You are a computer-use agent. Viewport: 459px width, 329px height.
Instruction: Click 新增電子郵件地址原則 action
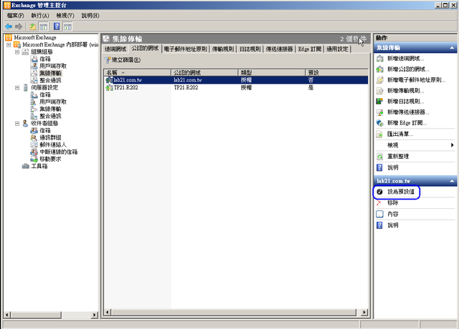click(416, 80)
